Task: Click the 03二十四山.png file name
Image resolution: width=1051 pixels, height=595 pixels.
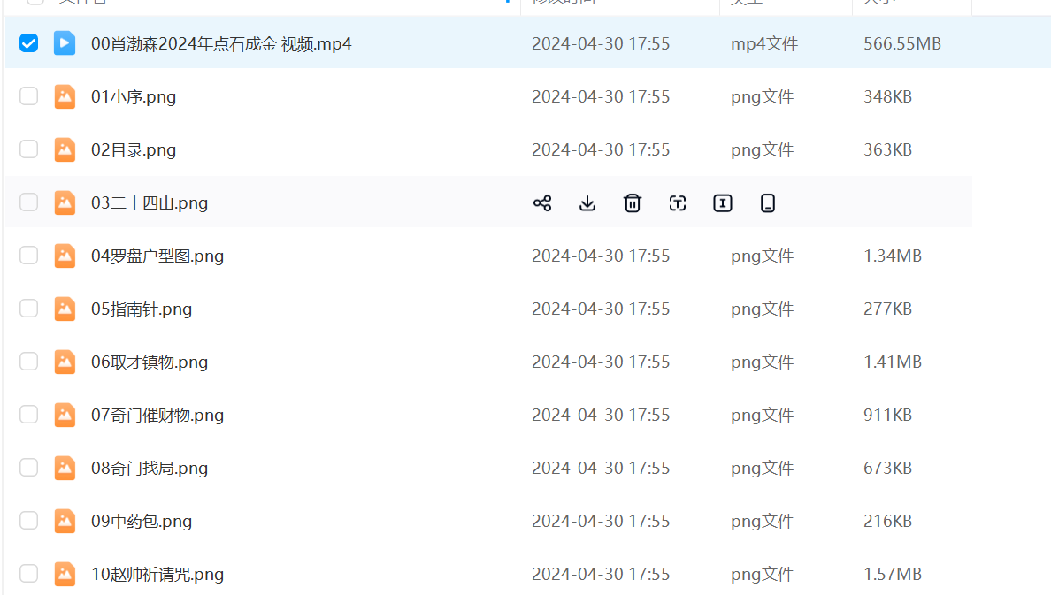Action: (x=150, y=203)
